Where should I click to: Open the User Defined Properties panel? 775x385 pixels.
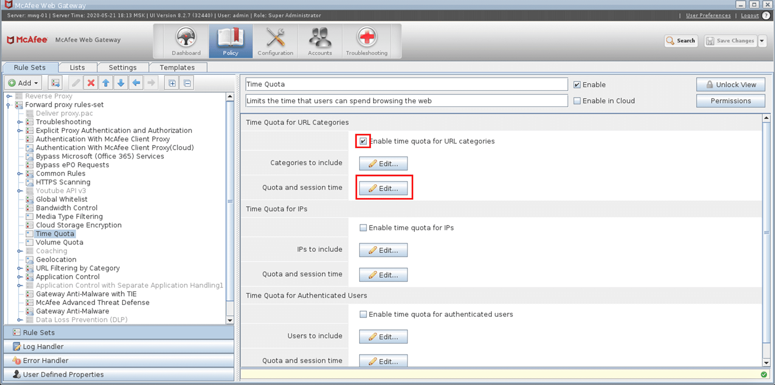[x=119, y=375]
